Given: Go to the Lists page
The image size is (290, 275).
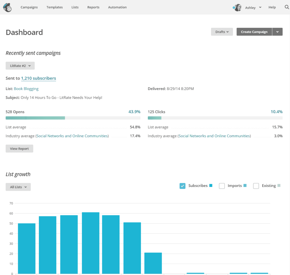Looking at the screenshot, I should 75,7.
